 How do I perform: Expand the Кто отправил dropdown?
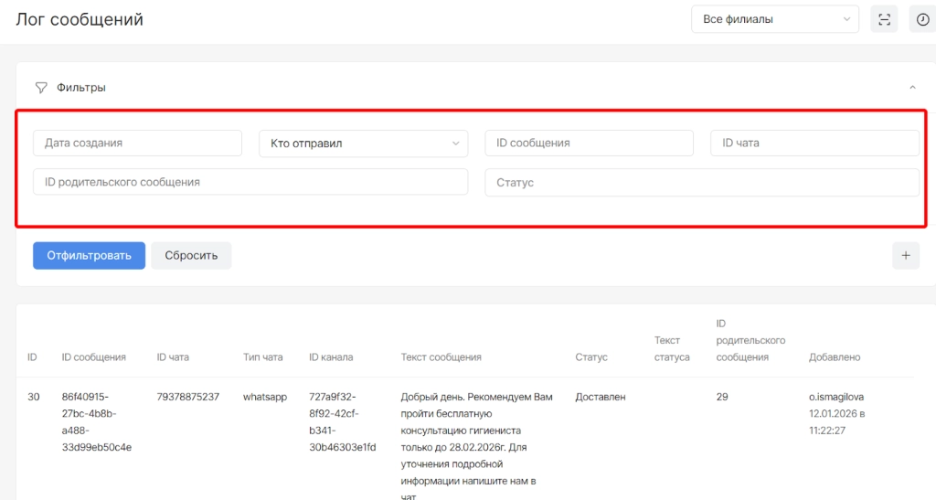pyautogui.click(x=363, y=144)
